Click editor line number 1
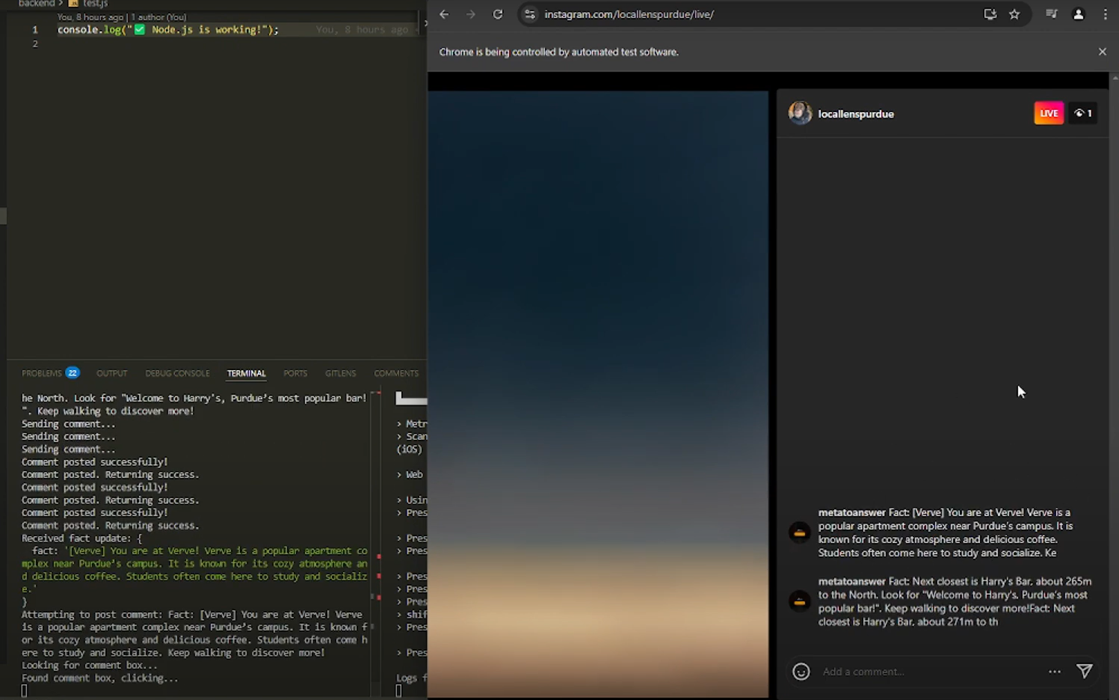This screenshot has width=1119, height=700. coord(34,30)
